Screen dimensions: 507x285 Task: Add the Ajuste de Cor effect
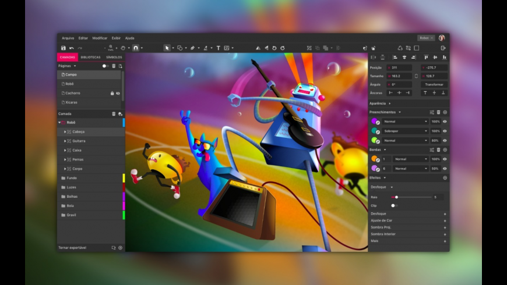[x=445, y=221]
